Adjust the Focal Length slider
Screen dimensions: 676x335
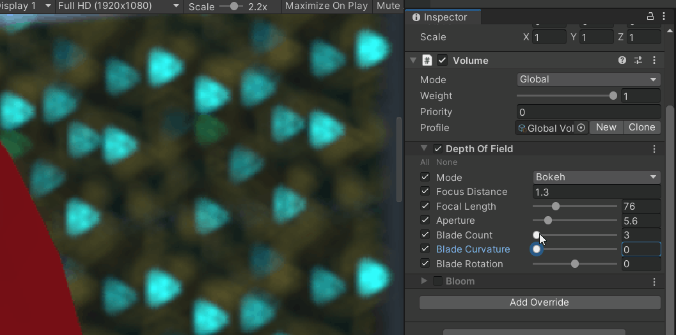(575, 206)
